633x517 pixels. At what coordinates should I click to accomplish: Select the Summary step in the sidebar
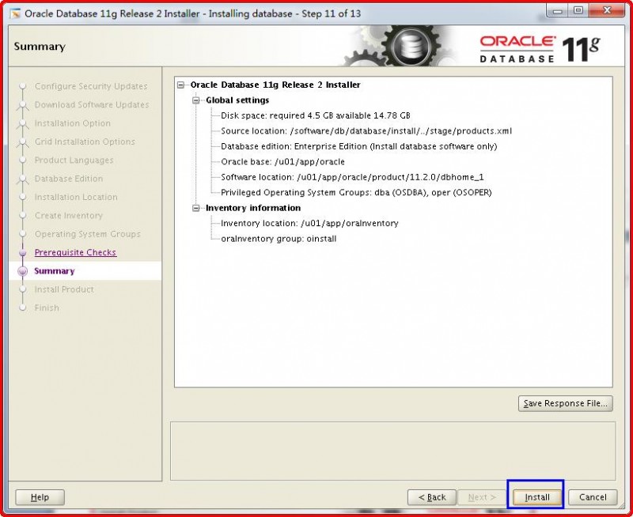(x=53, y=271)
